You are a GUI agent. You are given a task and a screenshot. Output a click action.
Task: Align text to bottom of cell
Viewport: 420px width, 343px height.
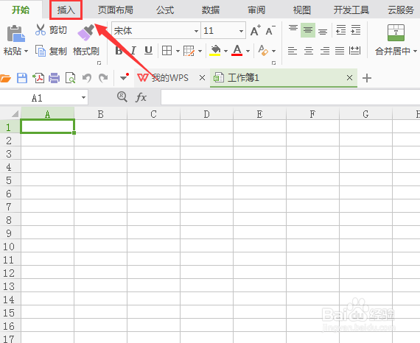323,32
